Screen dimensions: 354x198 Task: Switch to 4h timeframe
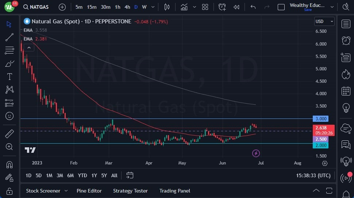pos(127,7)
